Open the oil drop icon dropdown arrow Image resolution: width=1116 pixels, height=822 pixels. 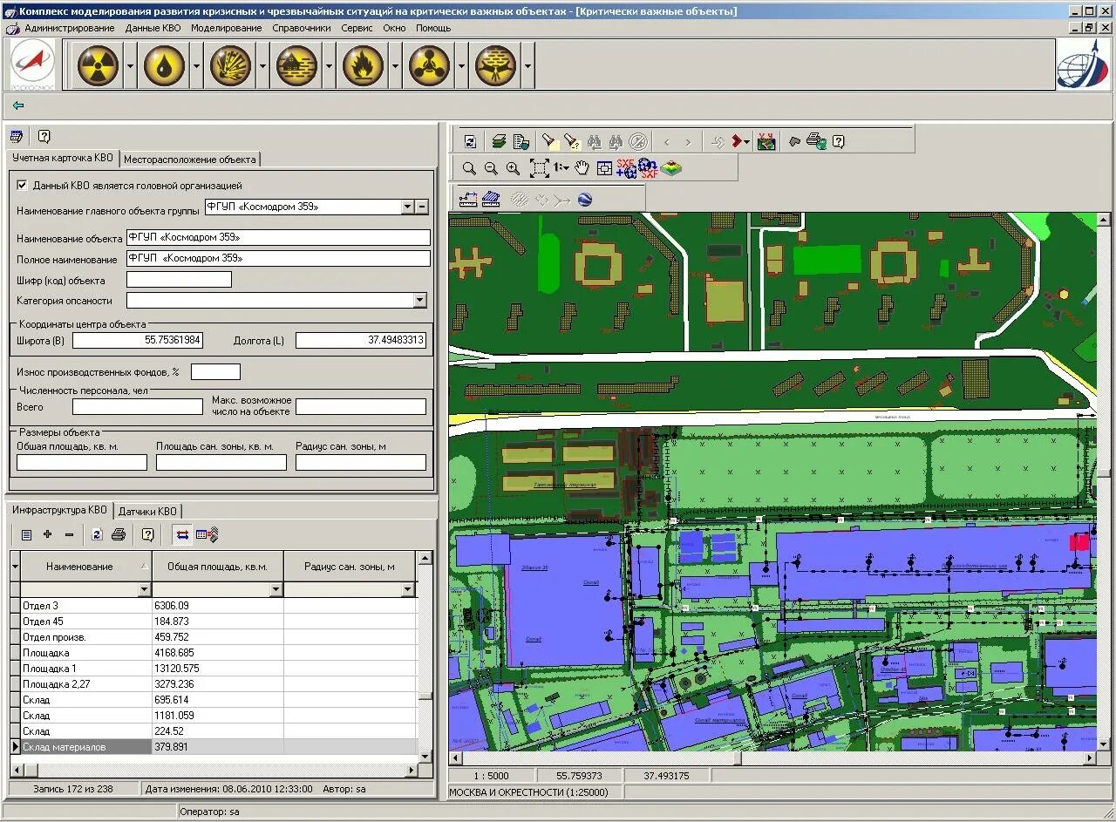click(x=196, y=66)
